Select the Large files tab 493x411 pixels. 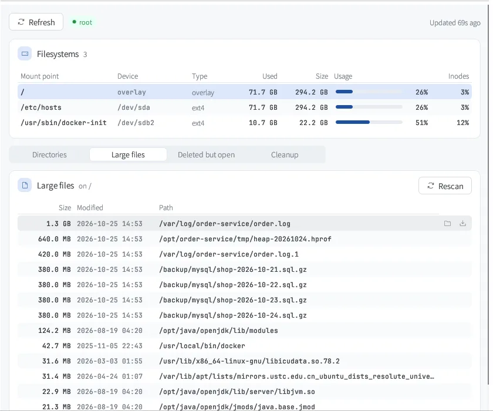click(128, 155)
